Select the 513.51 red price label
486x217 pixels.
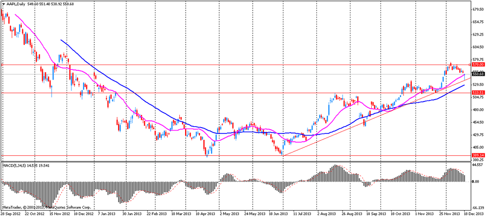[478, 93]
